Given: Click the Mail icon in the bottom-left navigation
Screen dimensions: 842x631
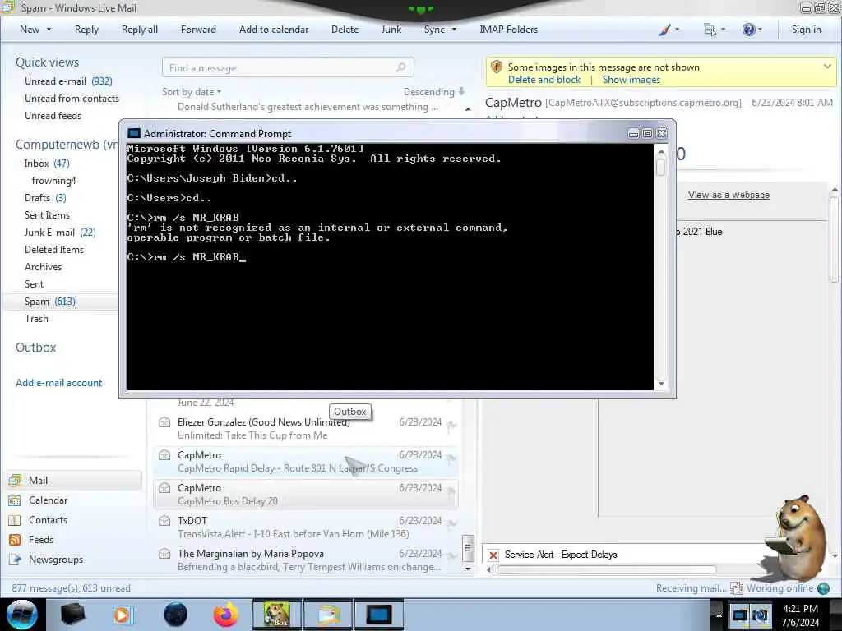Looking at the screenshot, I should (15, 480).
